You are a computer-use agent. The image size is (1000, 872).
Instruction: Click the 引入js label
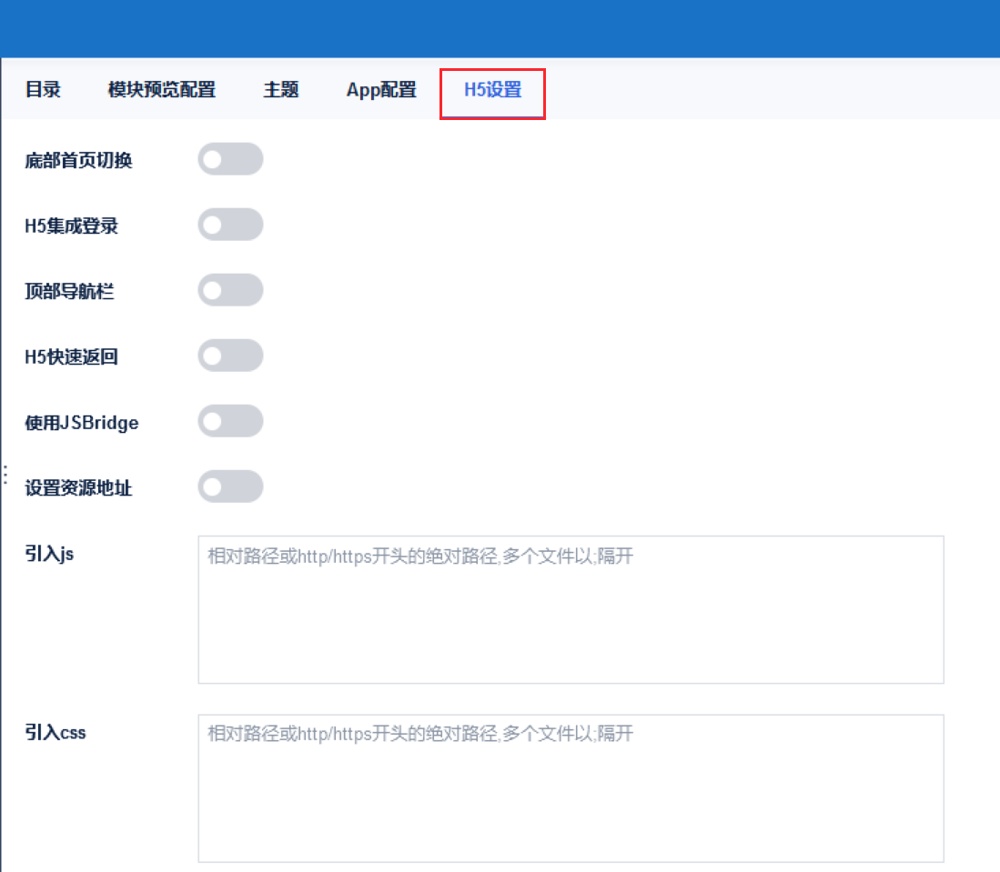point(49,553)
